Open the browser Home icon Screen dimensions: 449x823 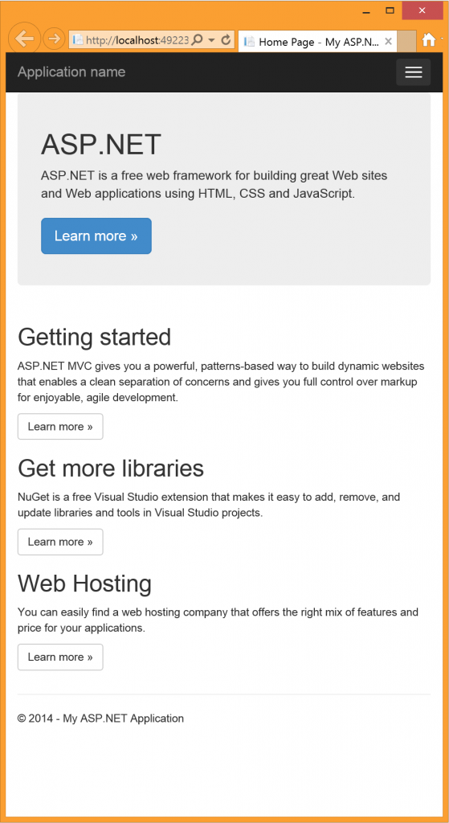pyautogui.click(x=429, y=40)
